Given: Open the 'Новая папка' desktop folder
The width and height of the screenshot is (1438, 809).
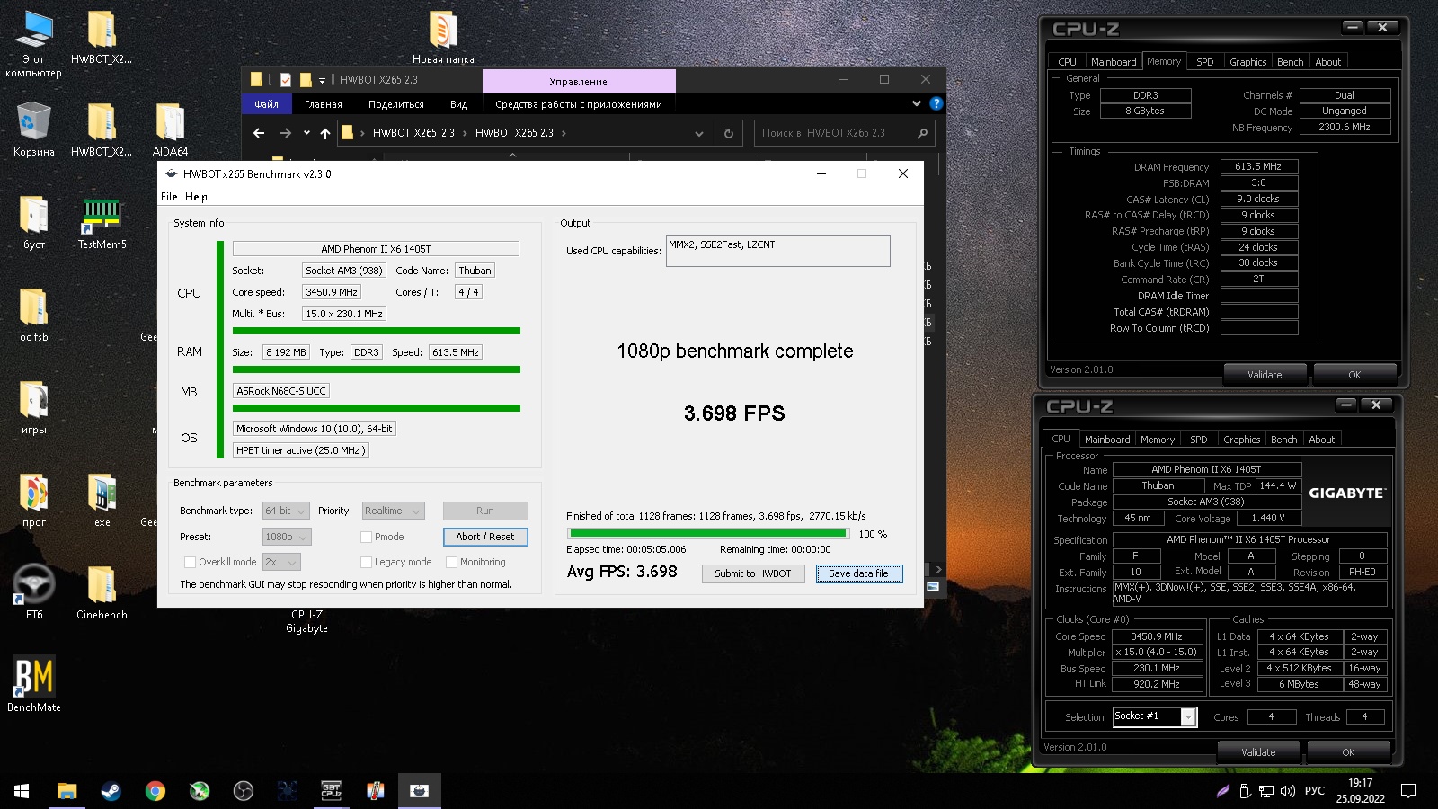Looking at the screenshot, I should pyautogui.click(x=443, y=38).
